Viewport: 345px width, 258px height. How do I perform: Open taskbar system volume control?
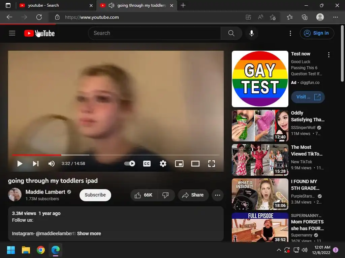coord(305,250)
